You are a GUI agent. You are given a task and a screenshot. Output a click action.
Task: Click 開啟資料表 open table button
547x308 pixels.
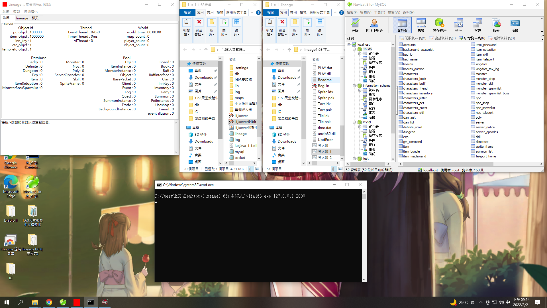[x=413, y=38]
